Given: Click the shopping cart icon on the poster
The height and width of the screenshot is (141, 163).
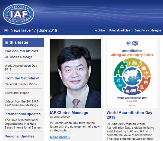Looking at the screenshot, I should tap(120, 85).
